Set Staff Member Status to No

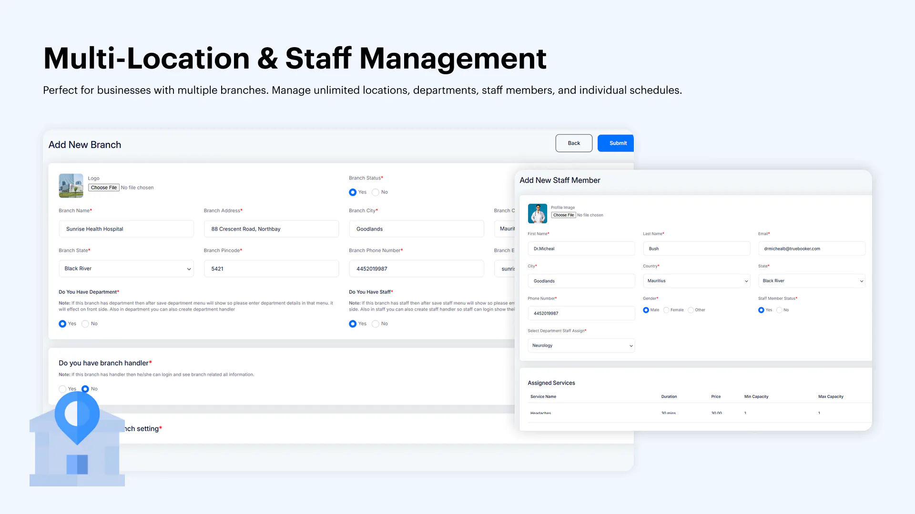point(779,310)
